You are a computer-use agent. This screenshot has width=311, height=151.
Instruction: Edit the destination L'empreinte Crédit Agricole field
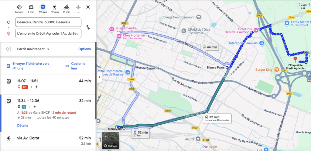[x=48, y=33]
